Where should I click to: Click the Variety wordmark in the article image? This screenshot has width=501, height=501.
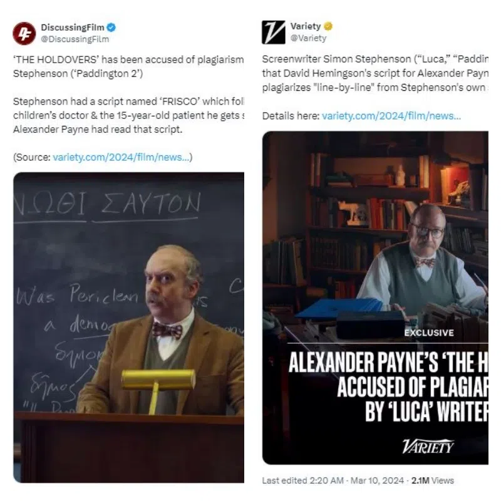pyautogui.click(x=428, y=447)
